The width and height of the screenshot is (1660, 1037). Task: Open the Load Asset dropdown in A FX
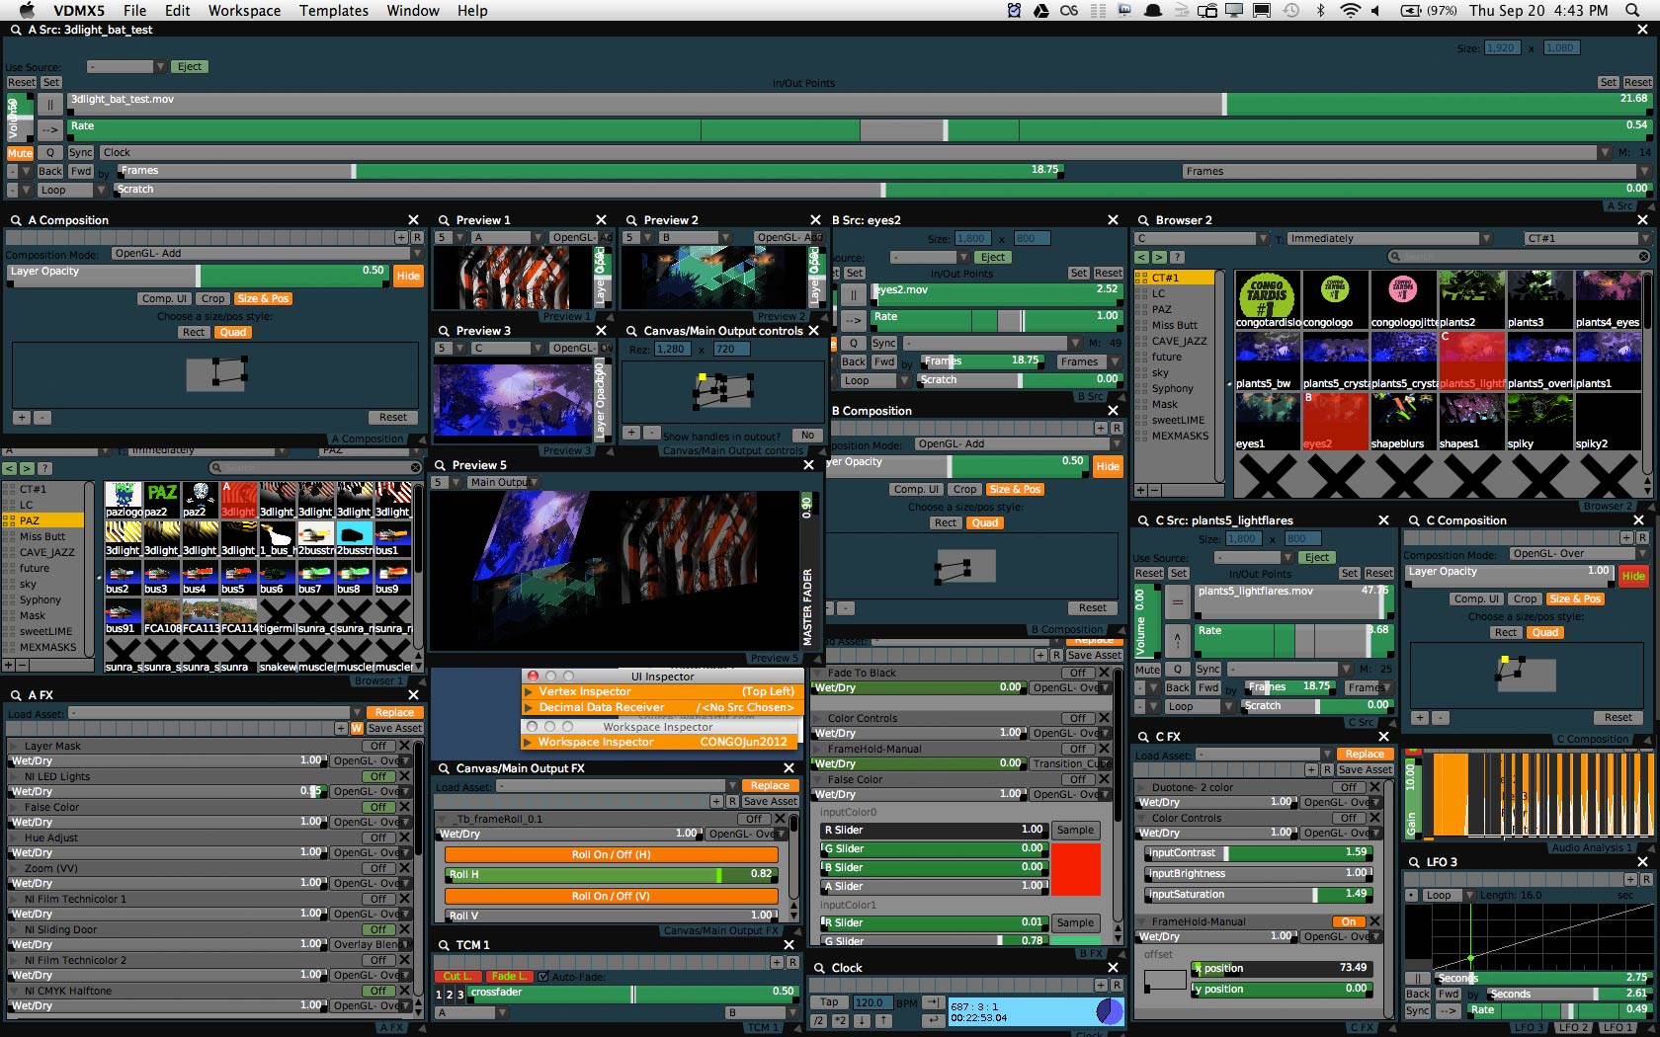coord(215,713)
